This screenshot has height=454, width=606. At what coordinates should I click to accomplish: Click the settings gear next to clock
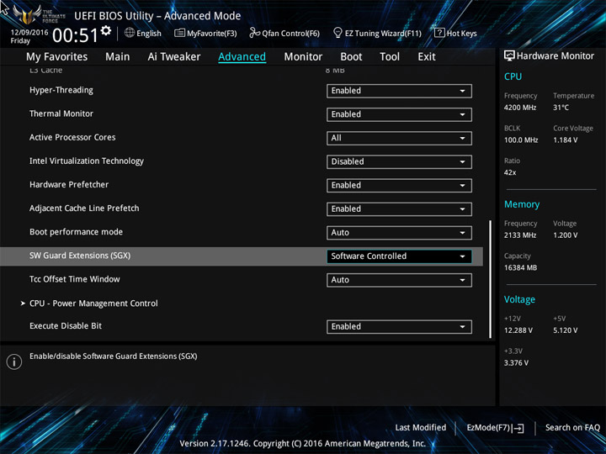[x=106, y=31]
